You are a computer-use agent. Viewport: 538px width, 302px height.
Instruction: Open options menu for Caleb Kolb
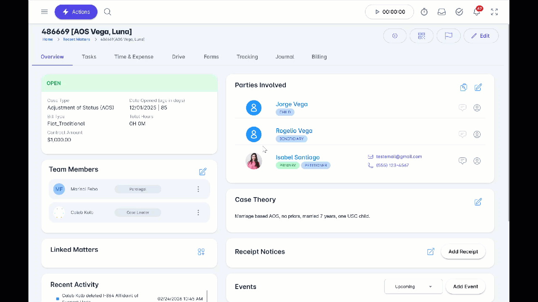tap(198, 213)
